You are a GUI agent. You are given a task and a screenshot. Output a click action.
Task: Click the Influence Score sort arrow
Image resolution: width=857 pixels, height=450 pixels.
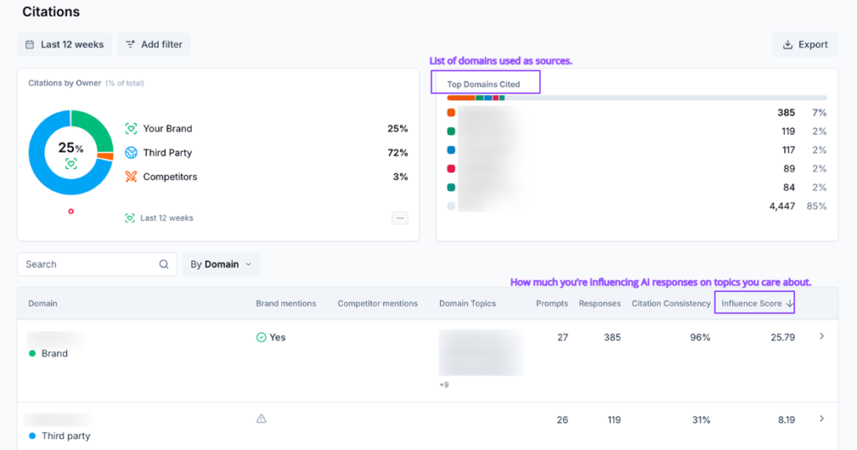789,304
